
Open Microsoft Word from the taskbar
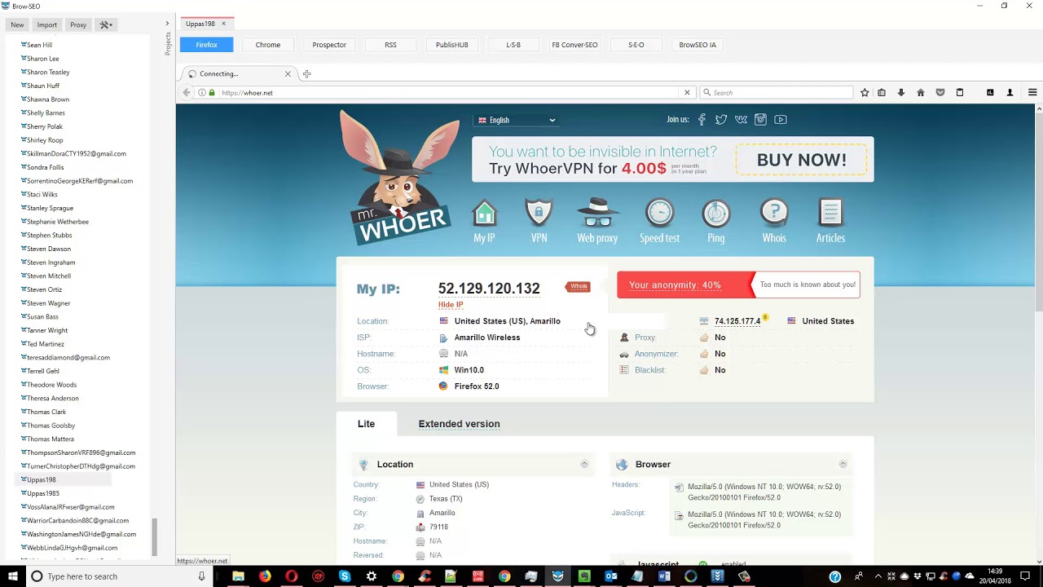pos(664,576)
